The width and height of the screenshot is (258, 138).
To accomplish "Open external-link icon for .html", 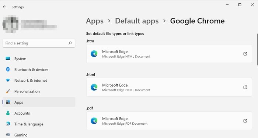I will [x=245, y=87].
